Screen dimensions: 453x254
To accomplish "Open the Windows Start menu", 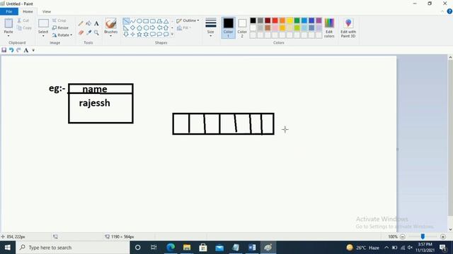I will (8, 248).
